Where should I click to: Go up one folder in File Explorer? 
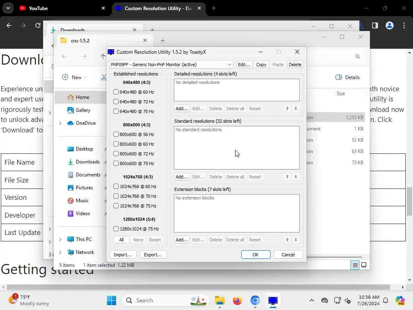click(103, 57)
